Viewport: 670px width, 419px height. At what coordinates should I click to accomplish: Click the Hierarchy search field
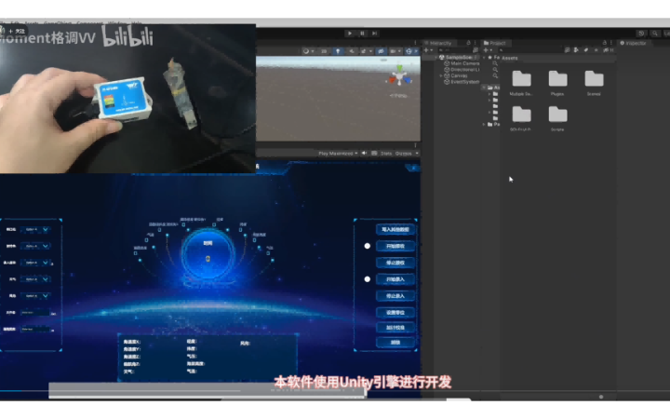tap(455, 50)
